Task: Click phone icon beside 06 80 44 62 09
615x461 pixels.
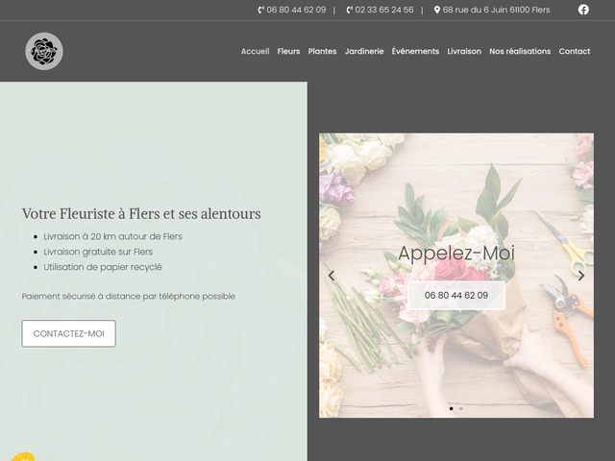Action: [x=260, y=10]
